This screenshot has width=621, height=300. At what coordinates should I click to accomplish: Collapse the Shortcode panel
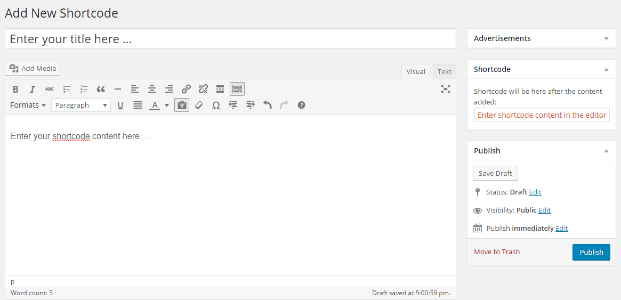pos(606,69)
